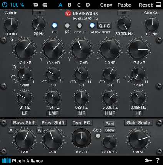Click the Gain Out knob
Screen dimensions: 163x165
[152, 24]
